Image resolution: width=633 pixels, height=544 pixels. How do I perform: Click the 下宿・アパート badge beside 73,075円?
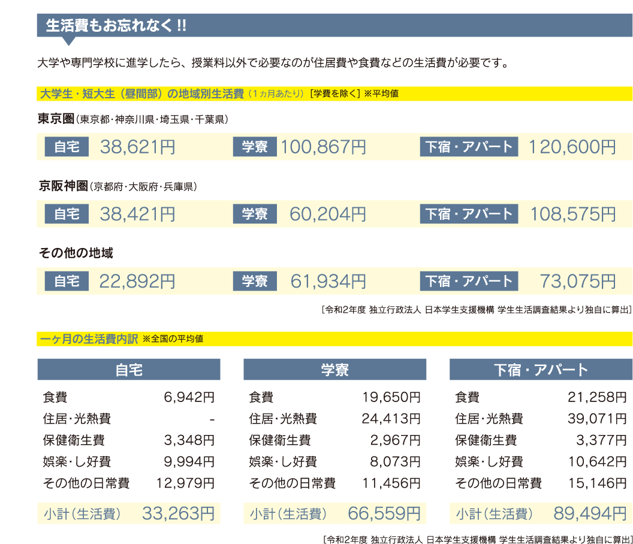click(469, 281)
